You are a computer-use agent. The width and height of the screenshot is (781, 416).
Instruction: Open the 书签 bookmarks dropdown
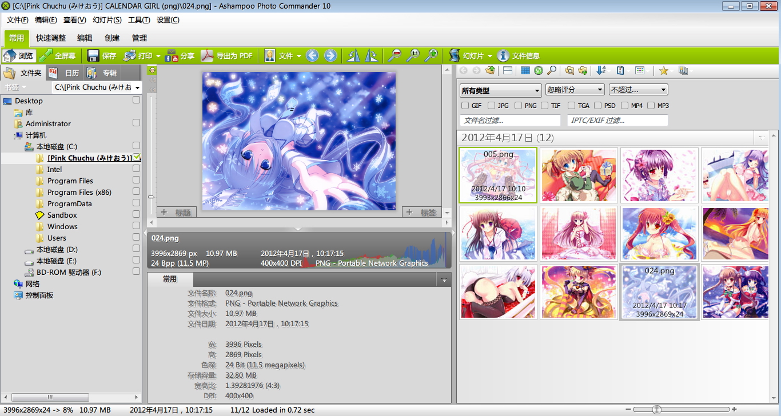[x=15, y=87]
